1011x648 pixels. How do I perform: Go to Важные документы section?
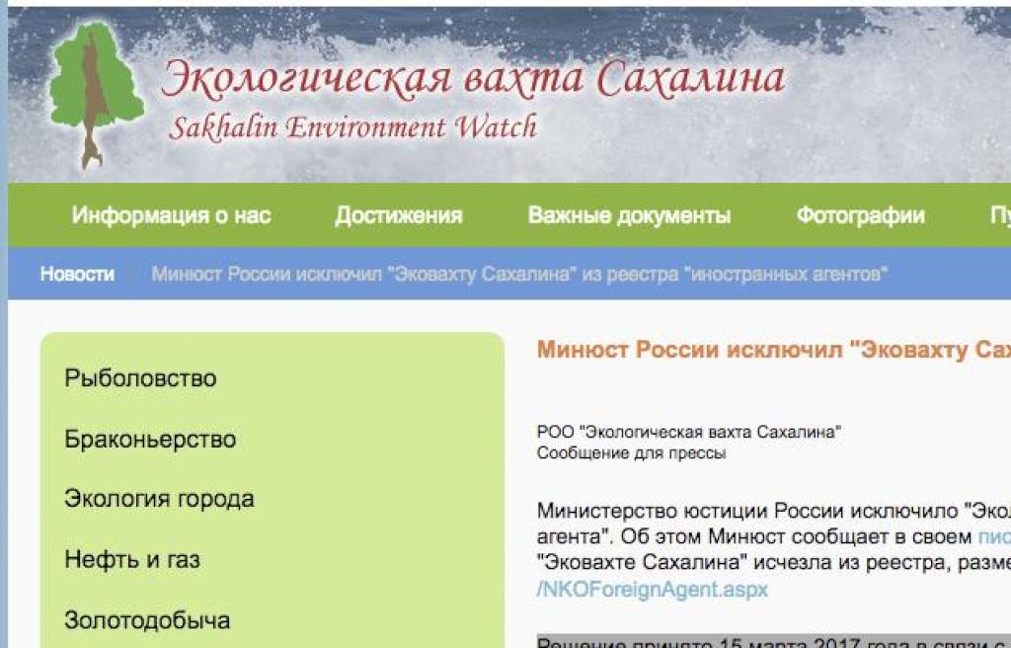click(x=629, y=215)
